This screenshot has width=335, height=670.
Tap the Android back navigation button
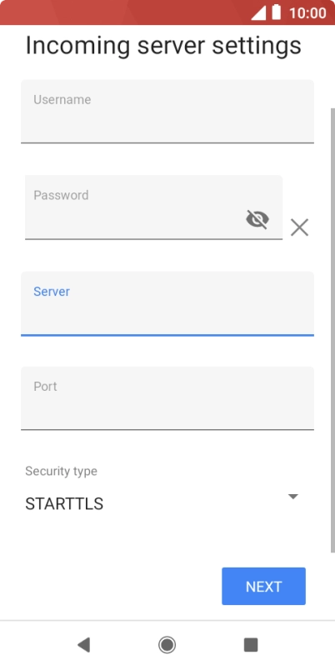click(83, 644)
